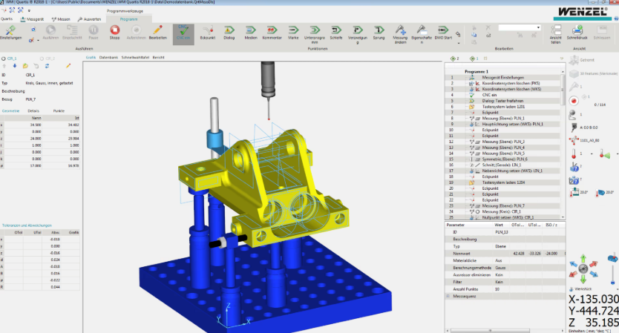Click the Schnelldruck printer icon
Viewport: 619px width, 333px height.
click(x=577, y=31)
